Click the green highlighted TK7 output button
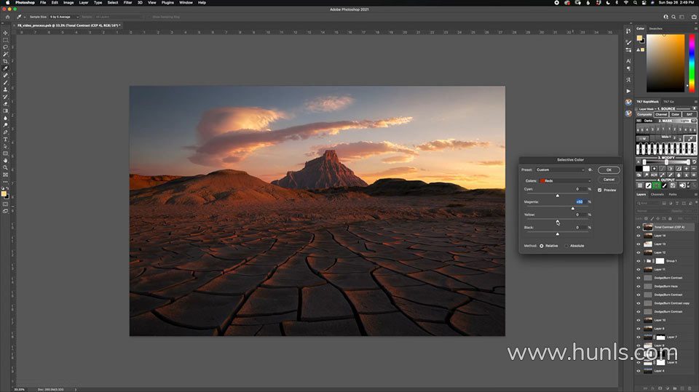This screenshot has height=392, width=699. pos(656,185)
